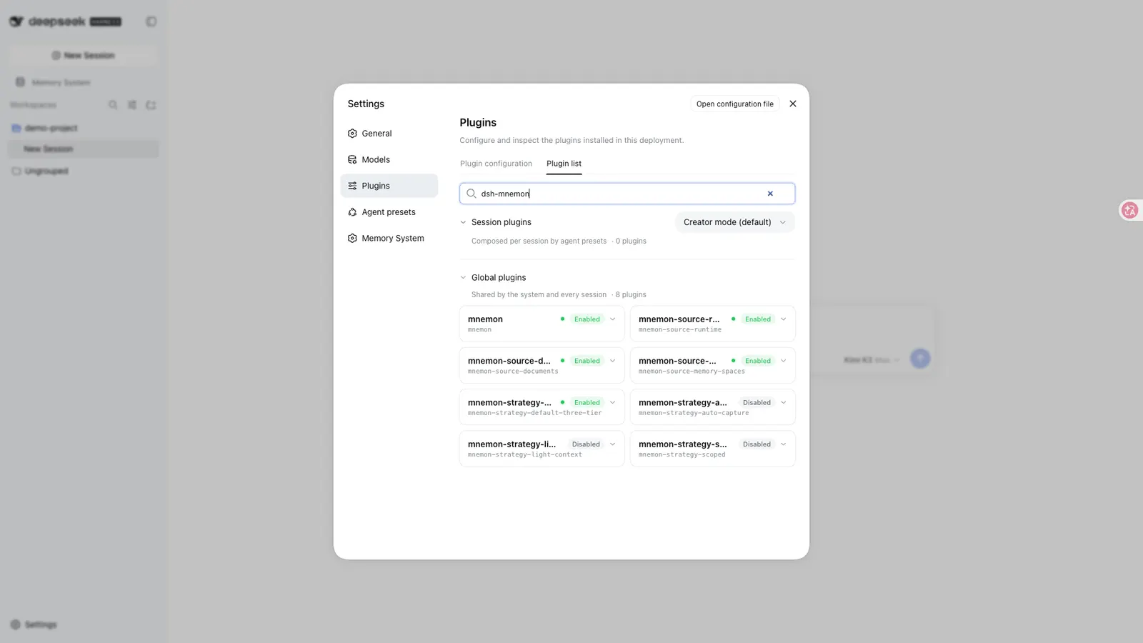The width and height of the screenshot is (1143, 643).
Task: Expand mnemon-source-memory-spaces plugin card
Action: (x=783, y=361)
